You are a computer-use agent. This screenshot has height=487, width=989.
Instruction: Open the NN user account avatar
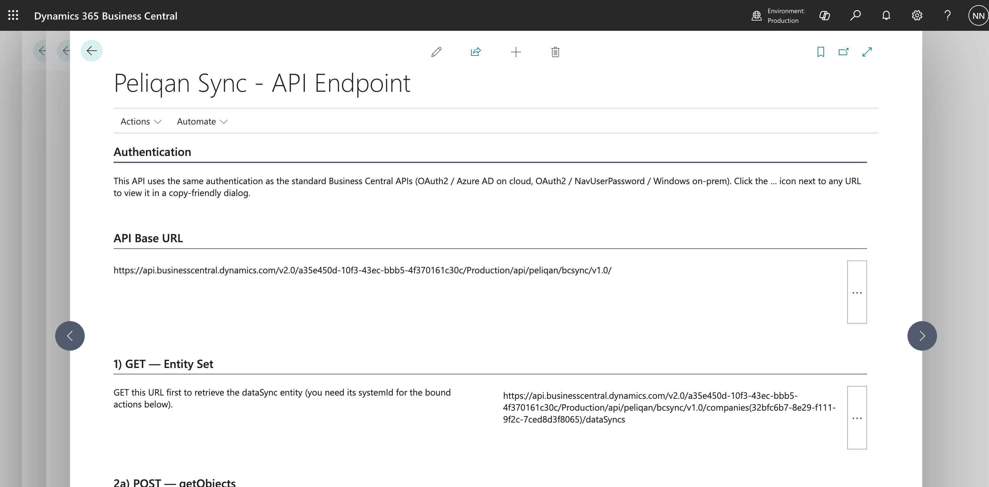coord(978,16)
